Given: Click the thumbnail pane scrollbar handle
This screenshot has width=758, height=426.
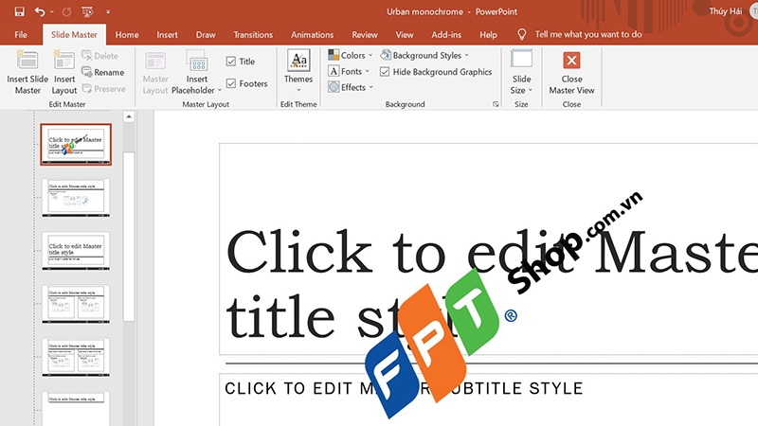Looking at the screenshot, I should pos(129,237).
